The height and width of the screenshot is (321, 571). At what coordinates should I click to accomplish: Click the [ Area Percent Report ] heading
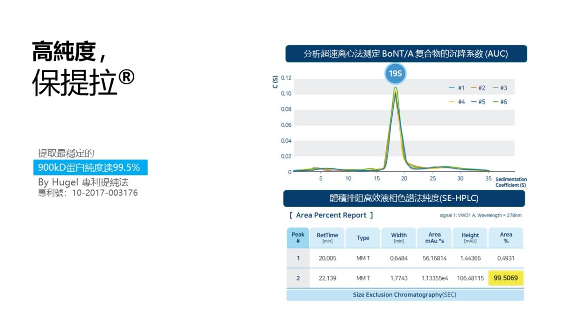[x=331, y=215]
